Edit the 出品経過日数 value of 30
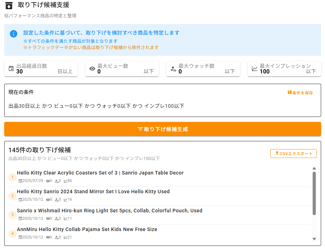Image resolution: width=325 pixels, height=248 pixels. pos(35,72)
